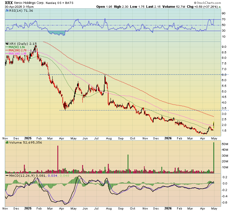Click the RSI(14) 71.36 label
233x211 pixels.
pyautogui.click(x=21, y=10)
